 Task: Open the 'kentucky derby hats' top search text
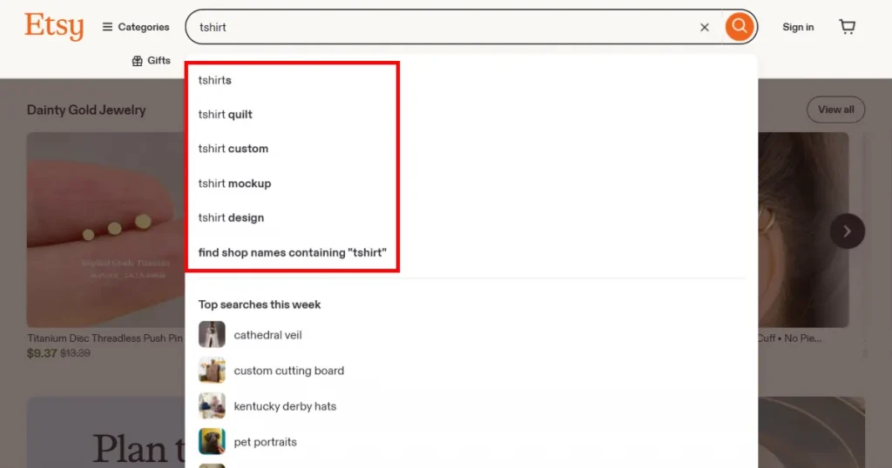point(285,406)
